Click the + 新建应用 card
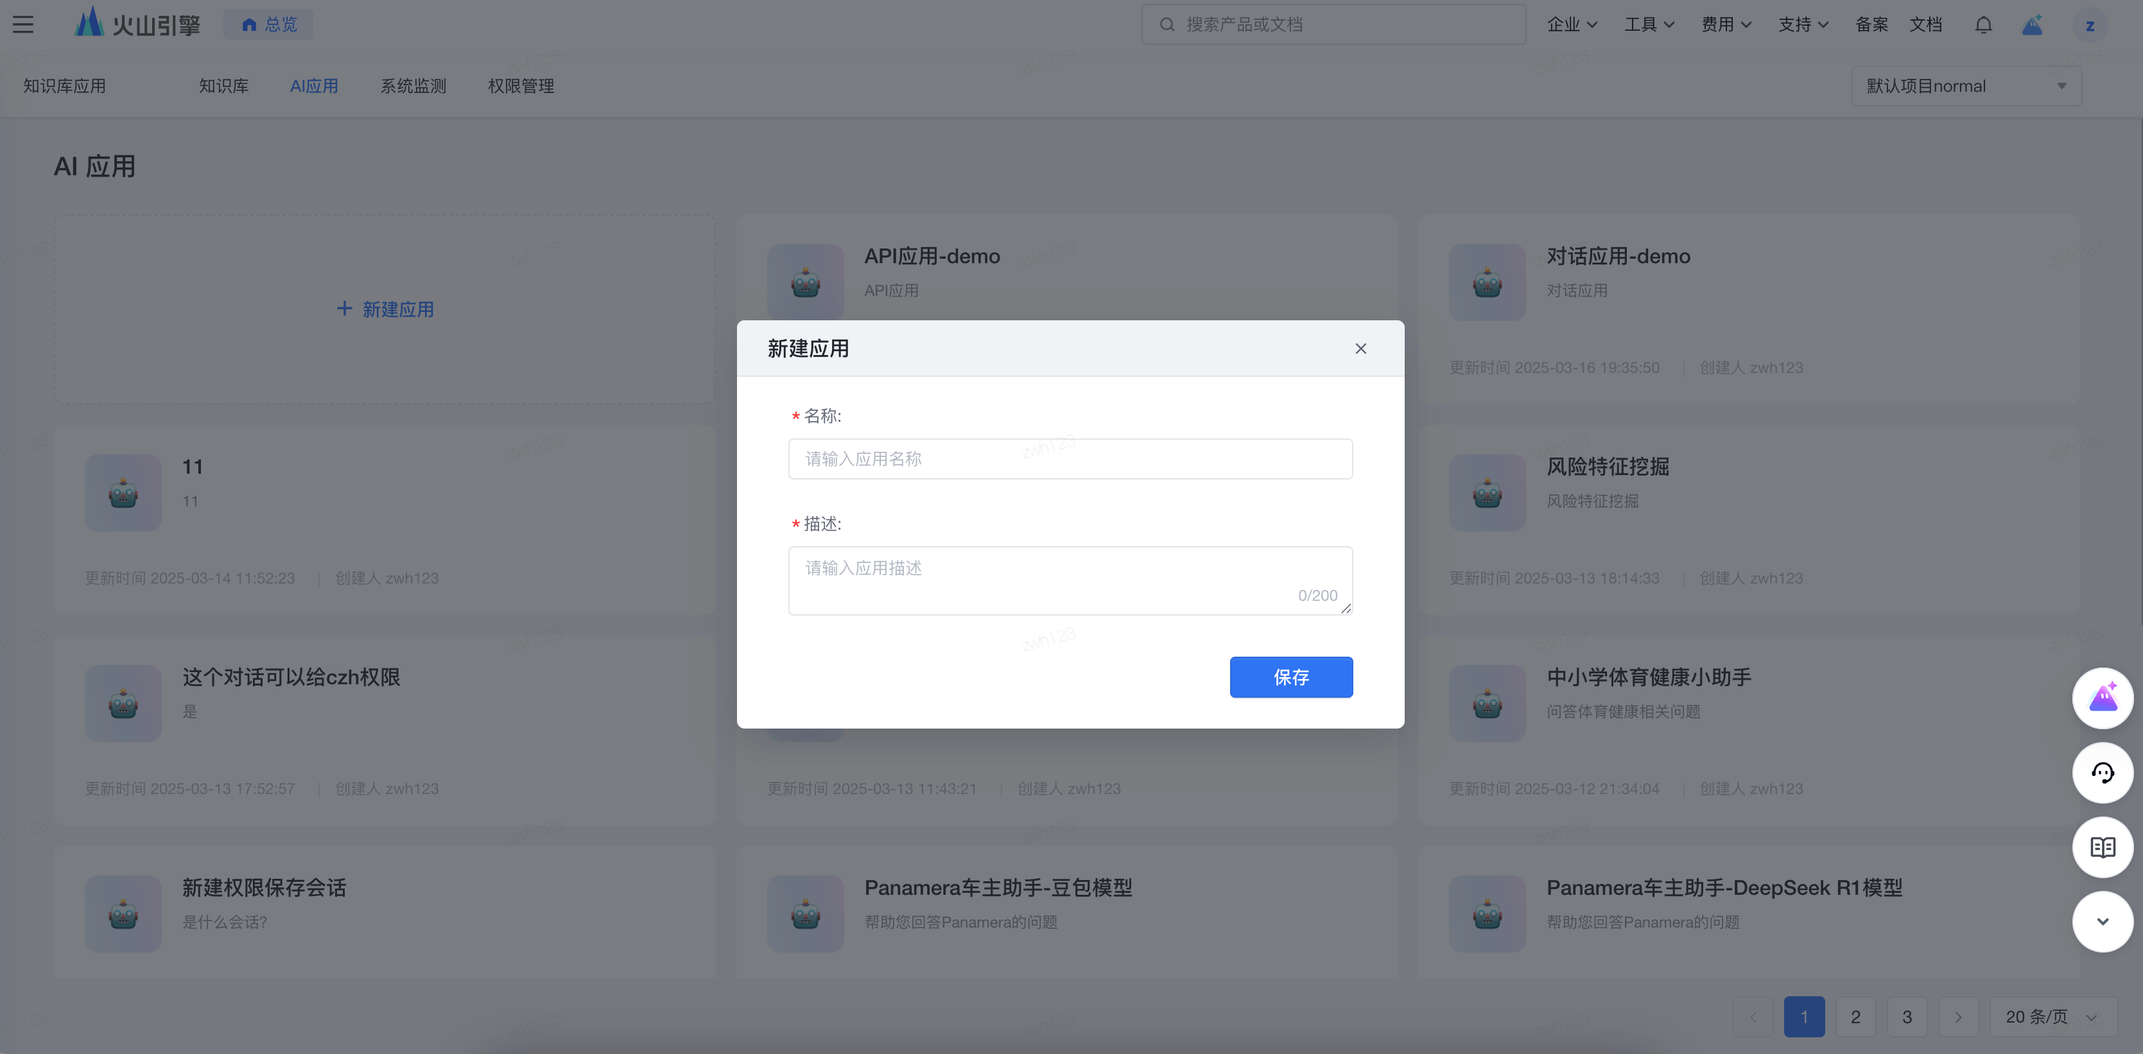 click(x=385, y=309)
